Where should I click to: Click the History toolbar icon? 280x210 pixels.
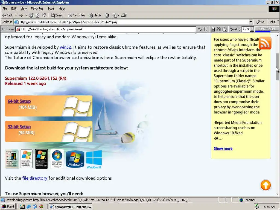[107, 15]
